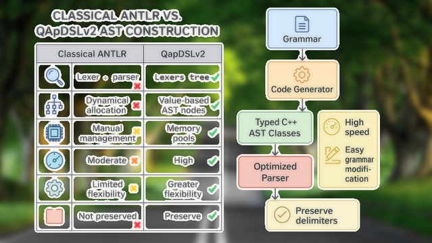Click the yellow X next to Limited flexibility
The width and height of the screenshot is (432, 243).
pos(133,188)
